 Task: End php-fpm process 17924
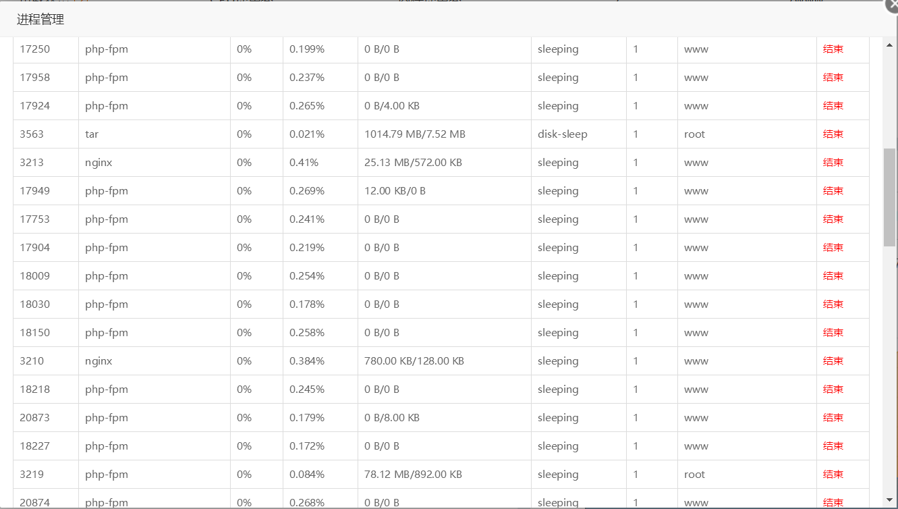click(833, 106)
